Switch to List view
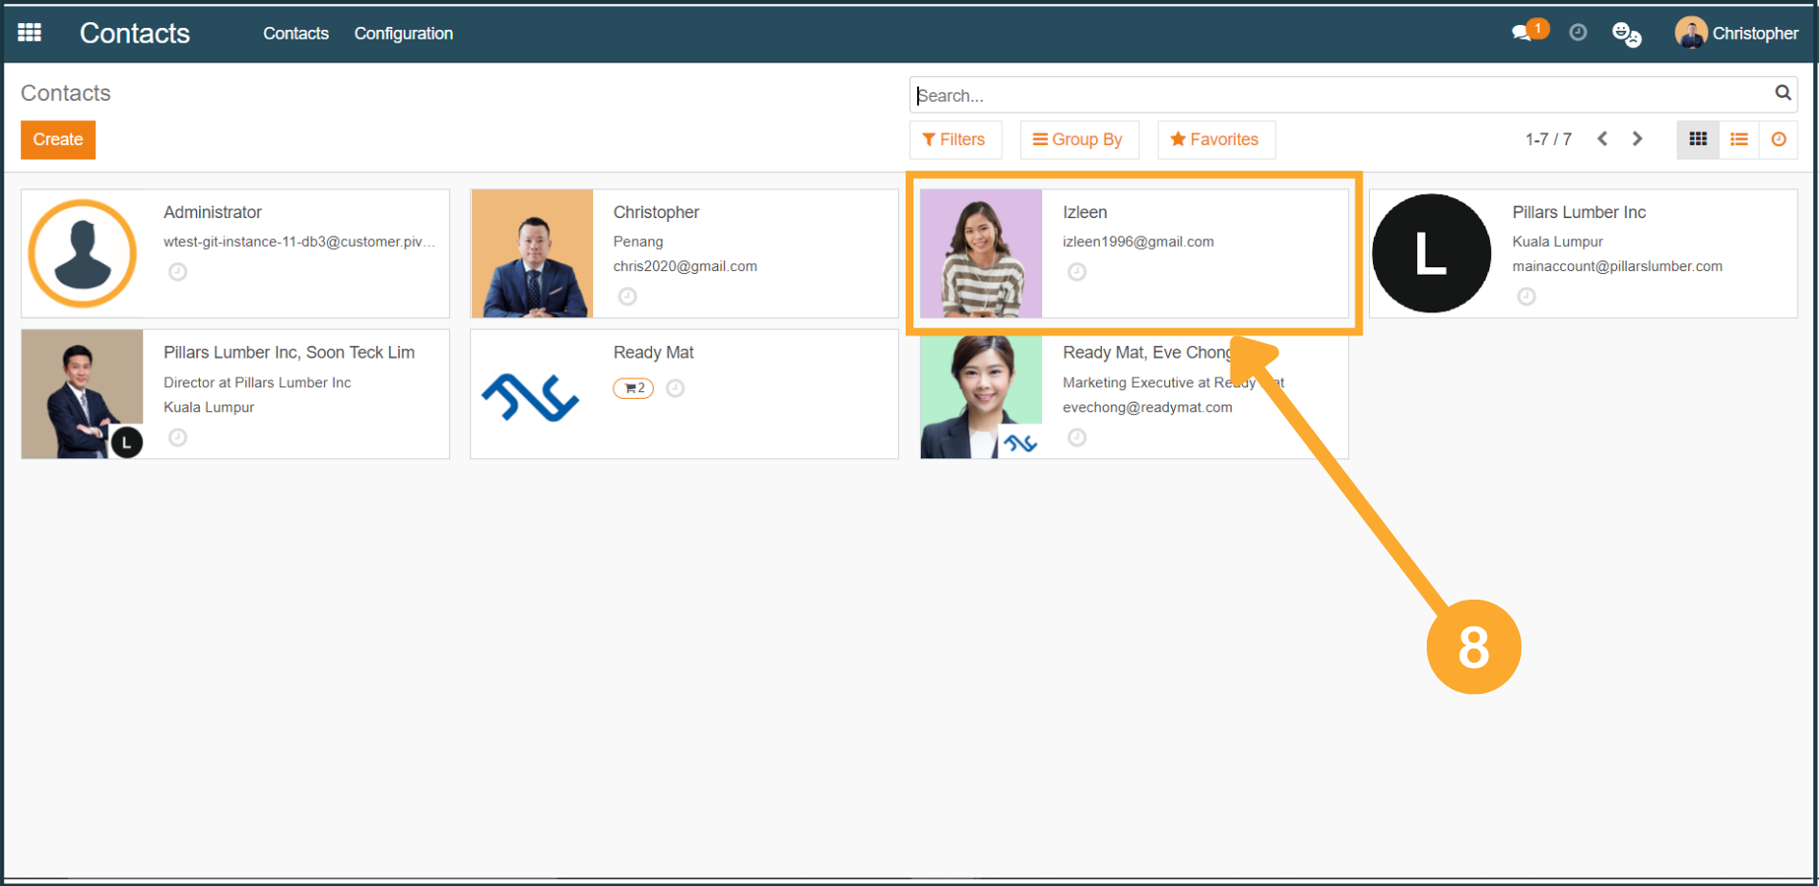 1739,139
